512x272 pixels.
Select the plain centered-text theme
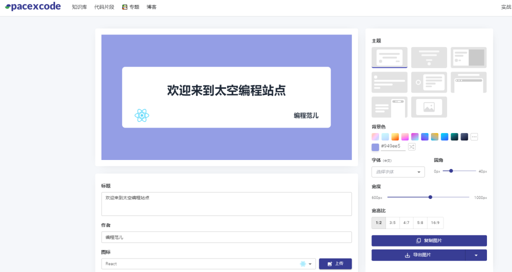pyautogui.click(x=428, y=57)
